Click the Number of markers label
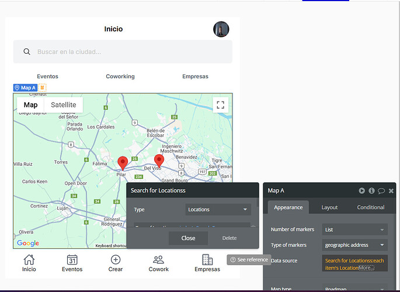This screenshot has height=292, width=400. click(293, 230)
